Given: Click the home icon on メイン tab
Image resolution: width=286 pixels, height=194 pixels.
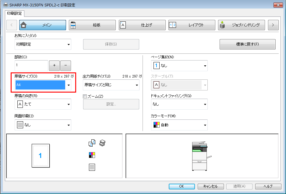Looking at the screenshot, I should (x=23, y=25).
